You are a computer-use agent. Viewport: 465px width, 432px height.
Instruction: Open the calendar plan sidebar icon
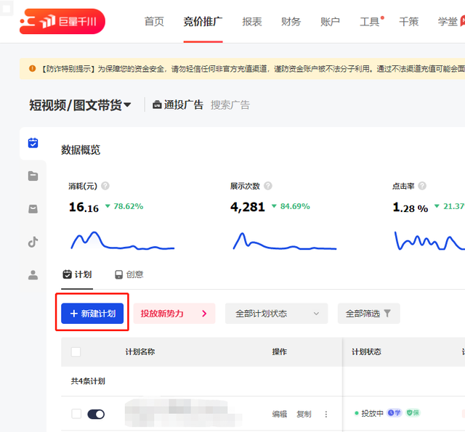[33, 143]
